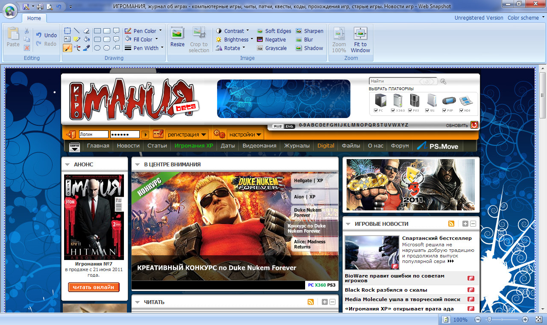Click Crop to selection

click(199, 39)
